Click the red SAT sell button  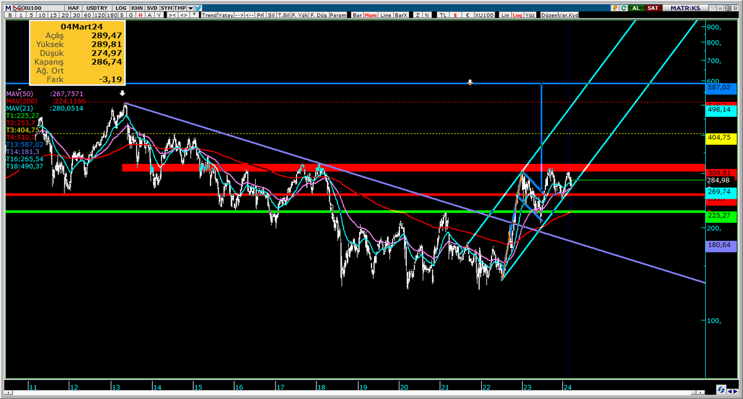tap(653, 8)
